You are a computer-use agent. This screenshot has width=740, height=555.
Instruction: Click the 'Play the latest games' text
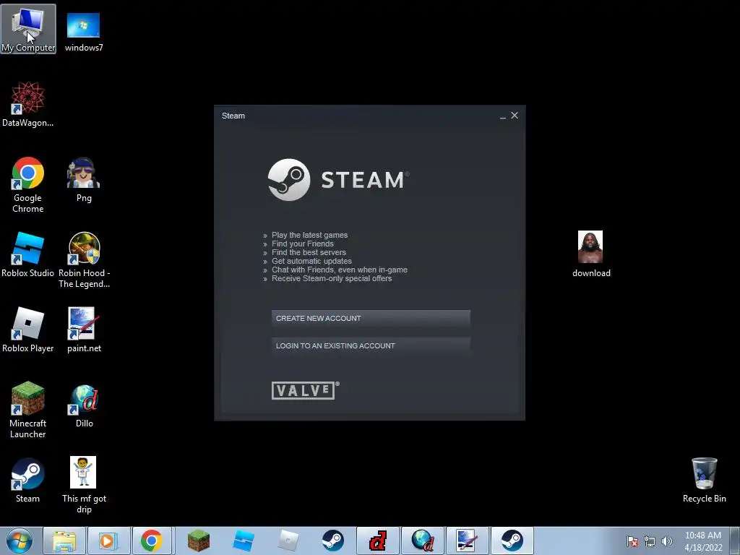coord(309,235)
